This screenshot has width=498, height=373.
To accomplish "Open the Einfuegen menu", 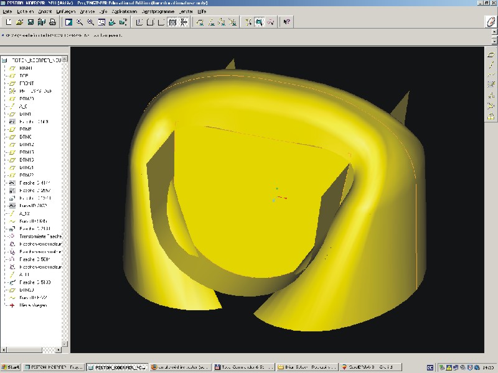I will pyautogui.click(x=66, y=11).
